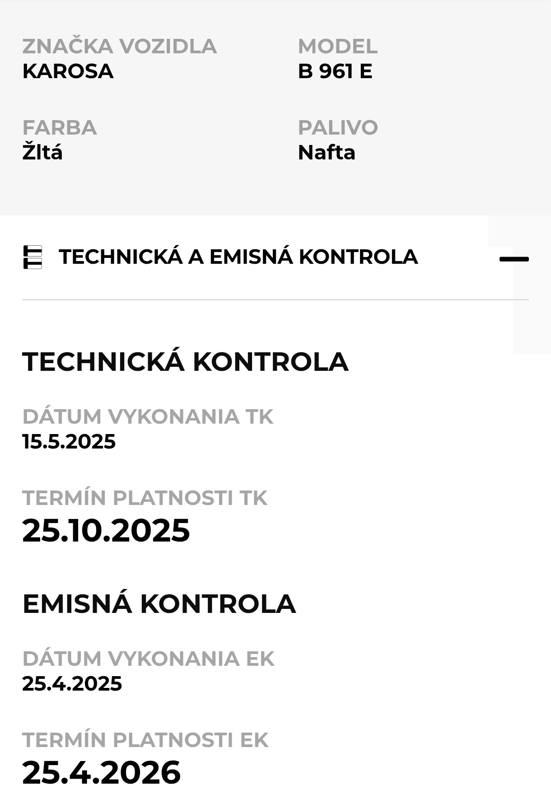551x799 pixels.
Task: Click the TECHNICKÁ KONTROLA heading
Action: click(185, 361)
